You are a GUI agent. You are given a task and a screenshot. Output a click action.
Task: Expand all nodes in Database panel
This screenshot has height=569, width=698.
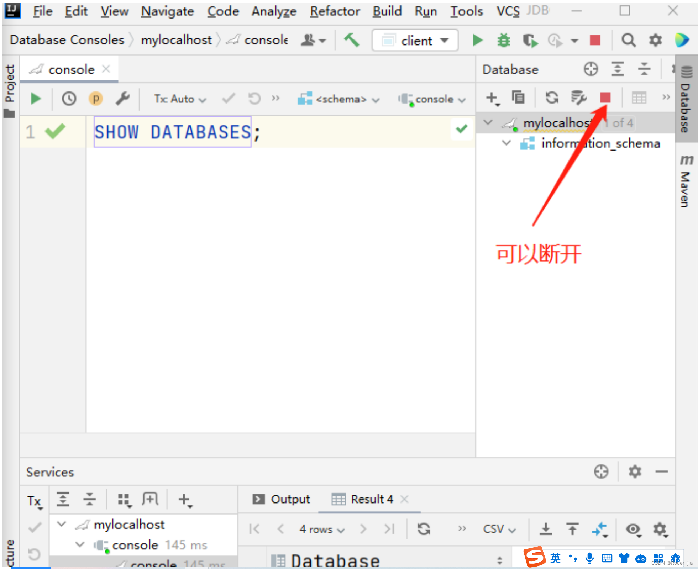pos(618,69)
